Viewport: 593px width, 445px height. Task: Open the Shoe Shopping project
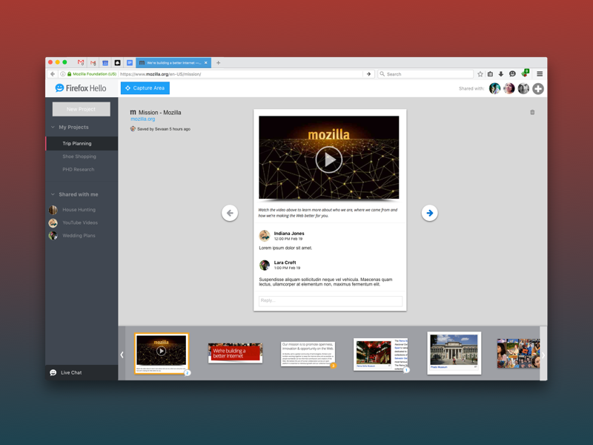pos(79,156)
